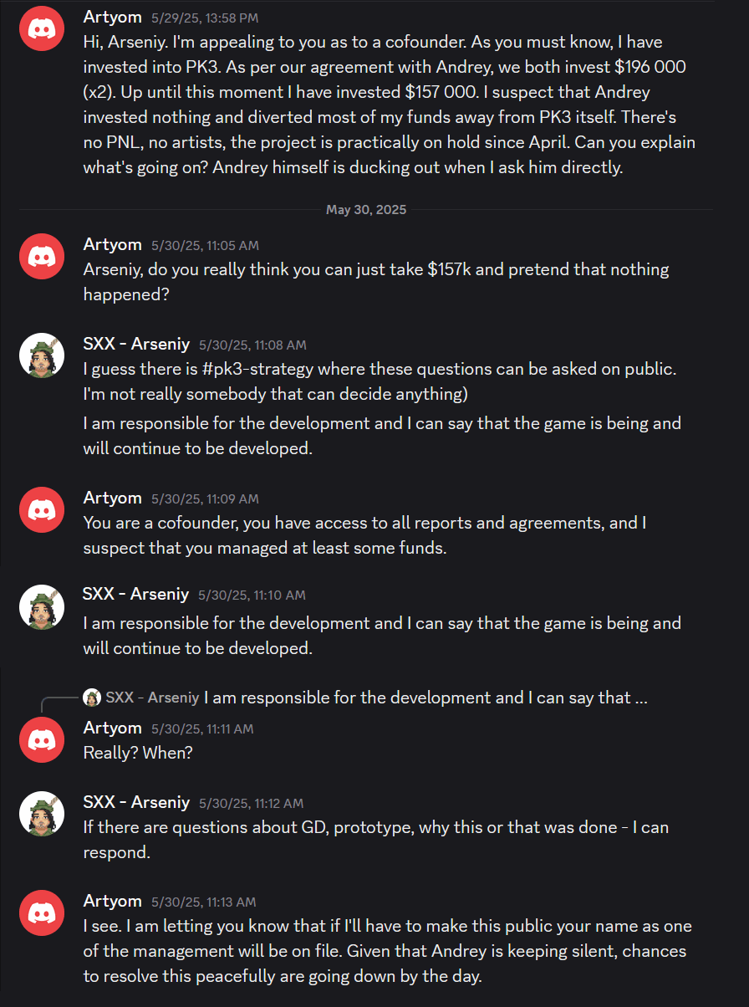Click SXX - Arseniy's name in the reply header
This screenshot has height=1007, width=749.
click(x=150, y=697)
